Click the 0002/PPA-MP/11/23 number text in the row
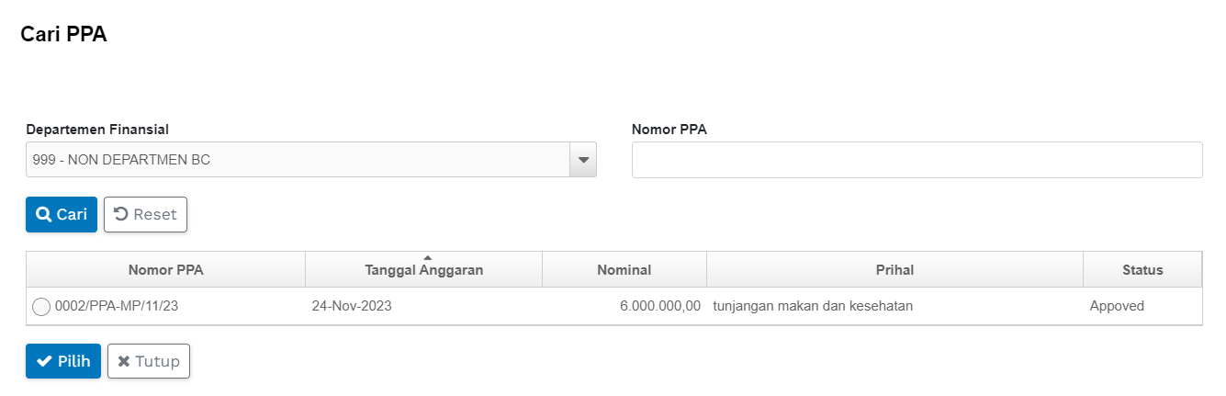This screenshot has height=396, width=1226. pos(117,307)
